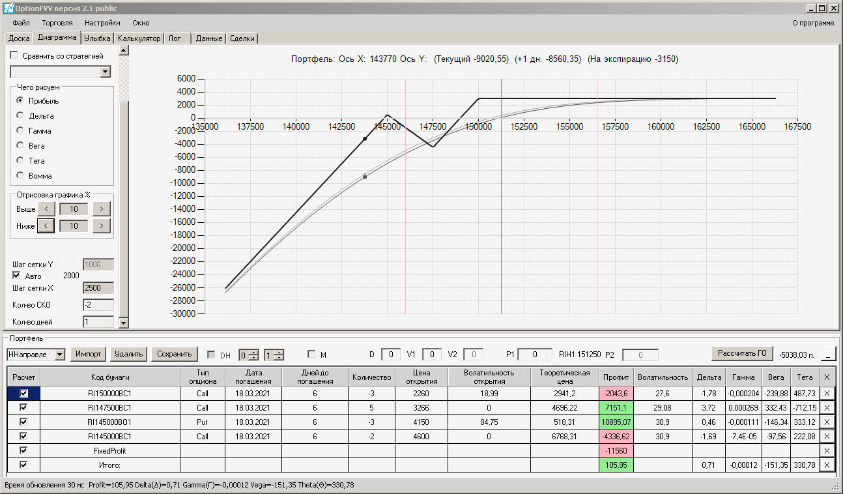Toggle the M checkbox in portfolio toolbar
The width and height of the screenshot is (843, 494).
[311, 355]
